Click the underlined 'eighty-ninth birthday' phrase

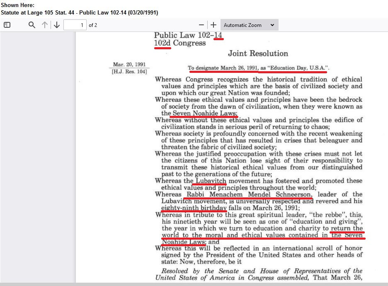pyautogui.click(x=194, y=208)
